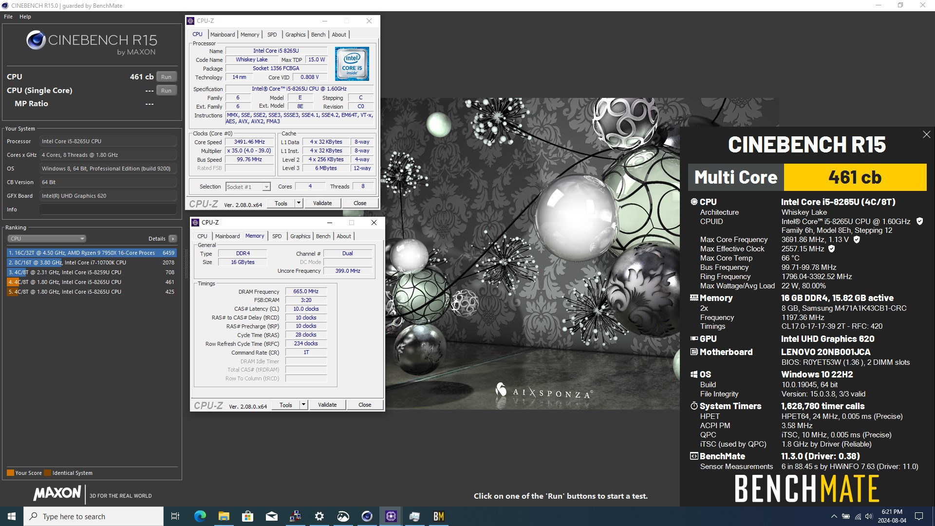Expand Tools dropdown arrow in upper CPU-Z window
The height and width of the screenshot is (526, 935).
[x=299, y=204]
